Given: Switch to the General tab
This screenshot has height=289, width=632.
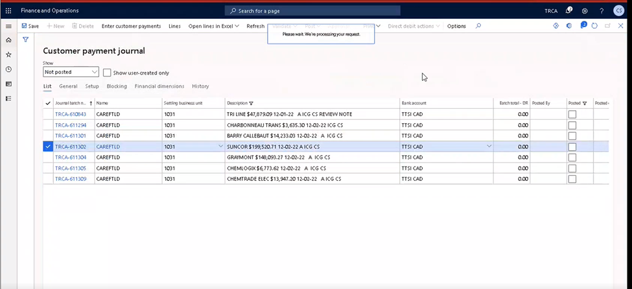Looking at the screenshot, I should [x=68, y=86].
